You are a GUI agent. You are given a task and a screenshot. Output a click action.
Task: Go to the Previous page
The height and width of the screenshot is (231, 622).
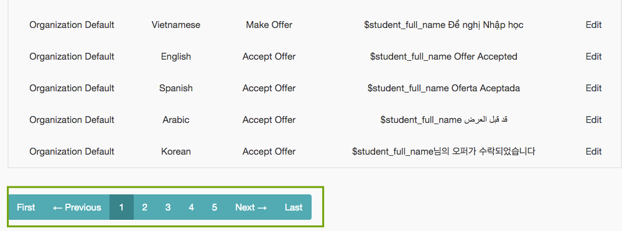[77, 207]
